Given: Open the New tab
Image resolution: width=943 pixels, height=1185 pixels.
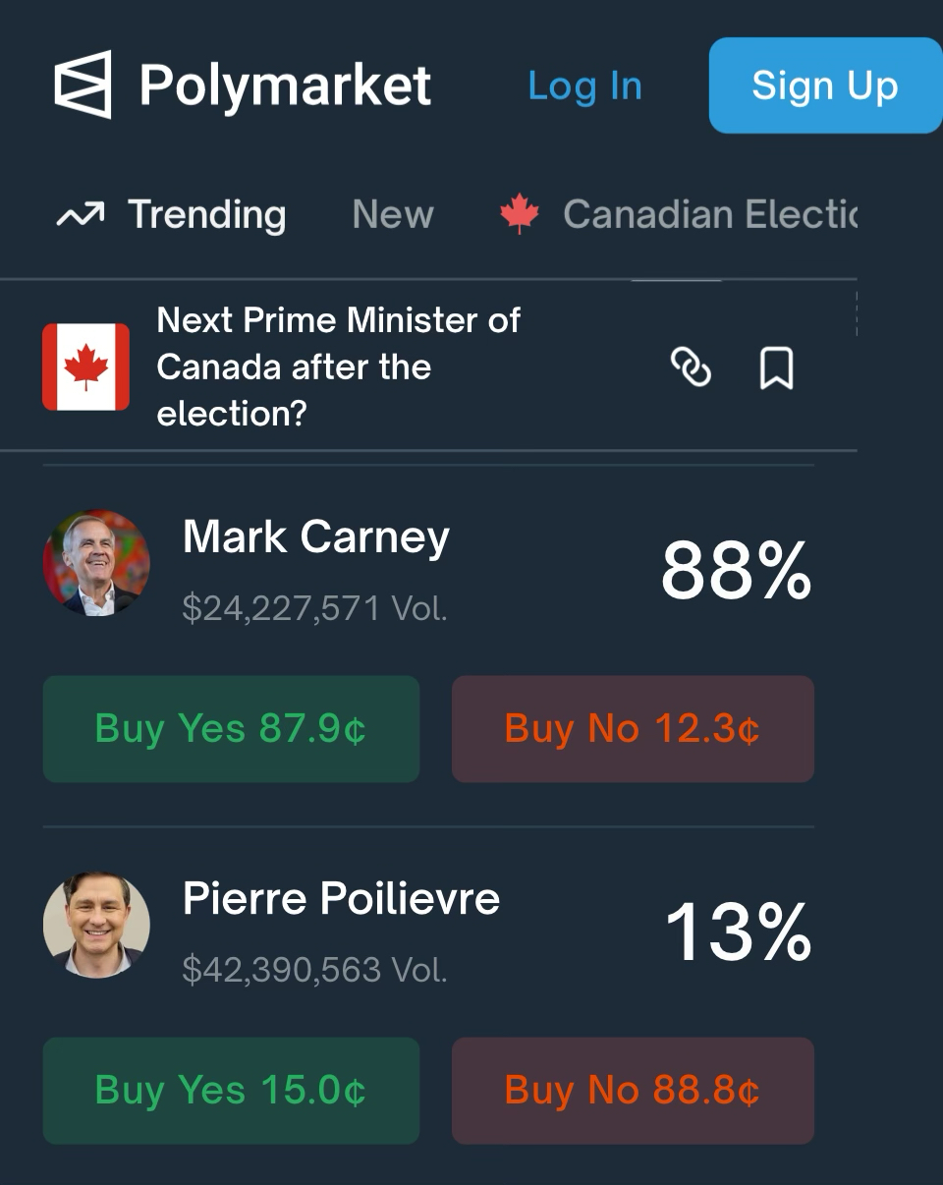Looking at the screenshot, I should 393,214.
